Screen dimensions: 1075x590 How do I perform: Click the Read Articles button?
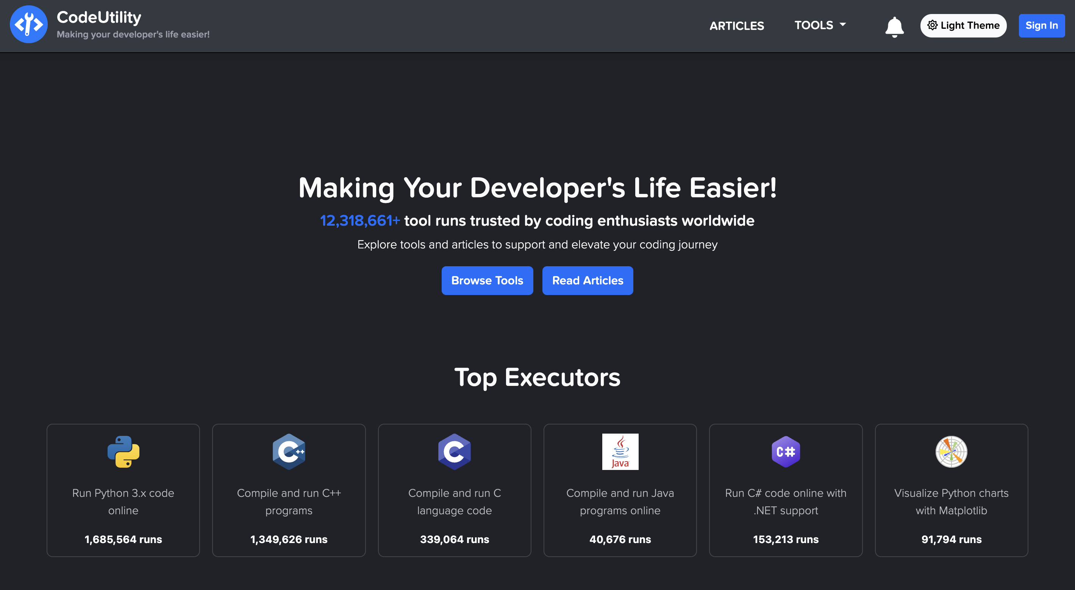[587, 280]
